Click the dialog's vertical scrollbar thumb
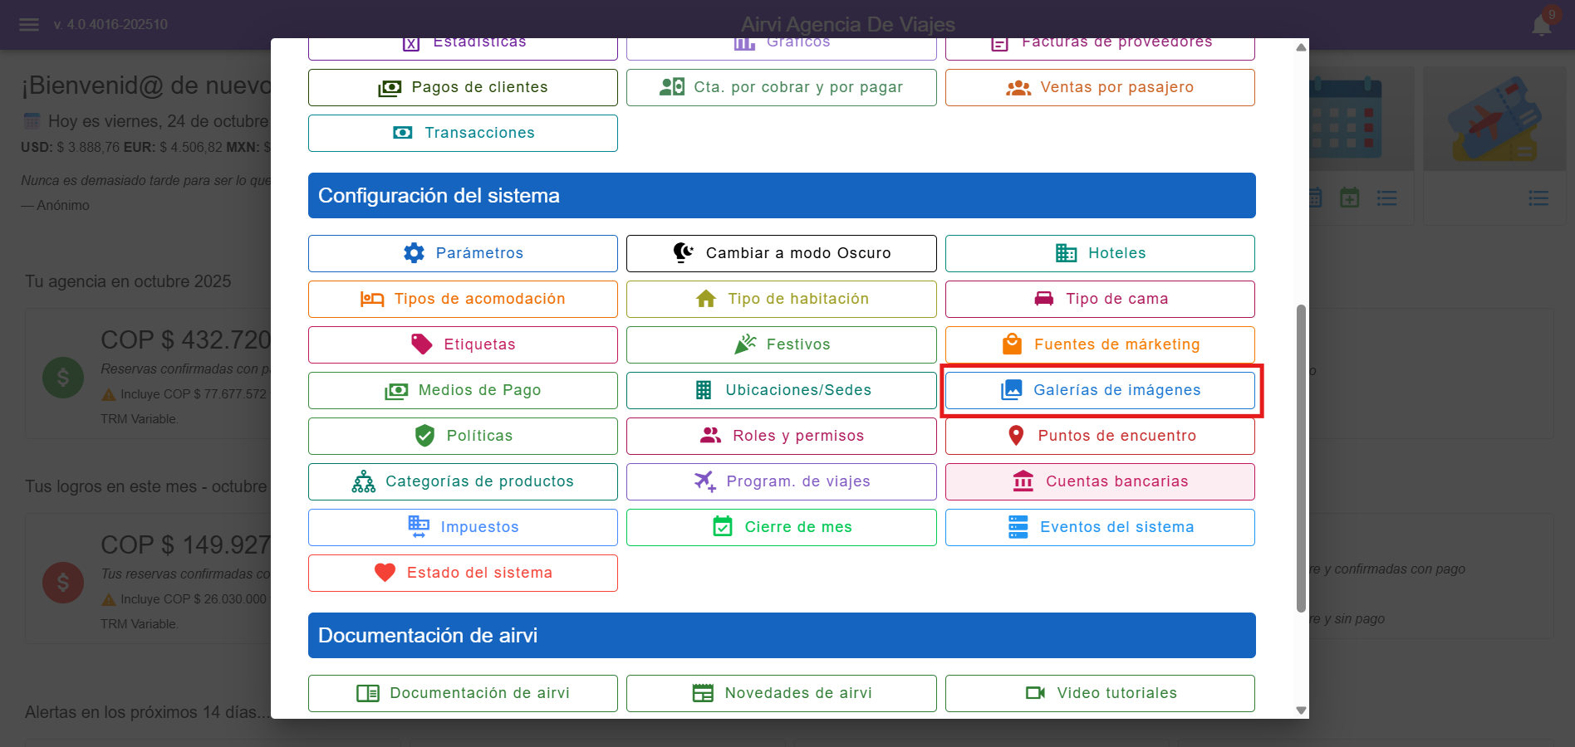The height and width of the screenshot is (747, 1575). 1301,456
